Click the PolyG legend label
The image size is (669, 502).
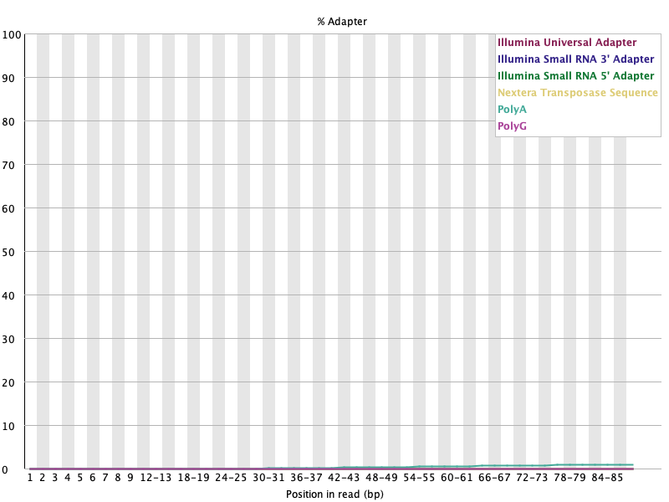512,126
